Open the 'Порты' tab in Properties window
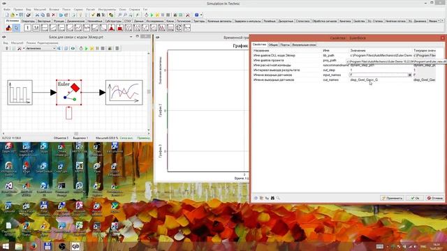447x251 pixels. (285, 45)
